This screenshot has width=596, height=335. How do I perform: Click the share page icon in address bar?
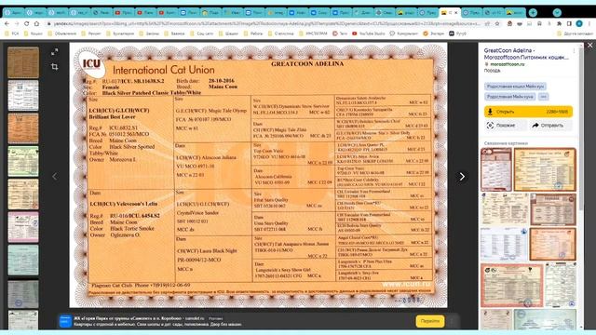[487, 23]
